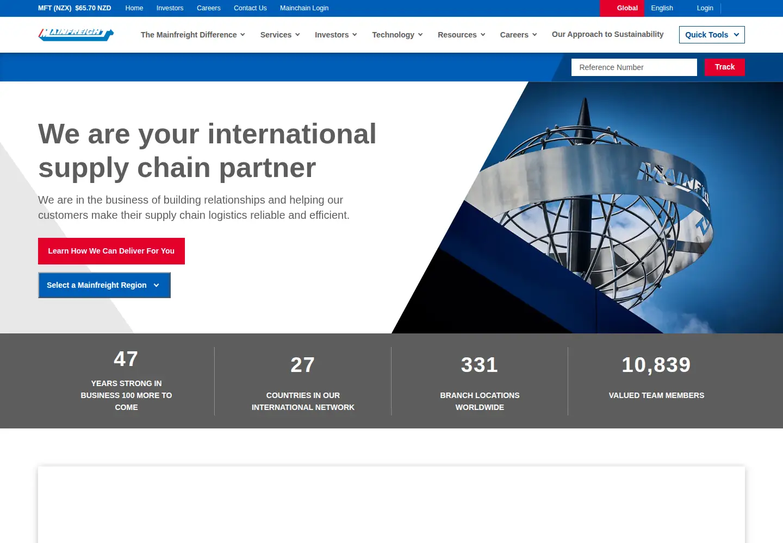The height and width of the screenshot is (543, 783).
Task: Click the red Track button
Action: pos(725,67)
